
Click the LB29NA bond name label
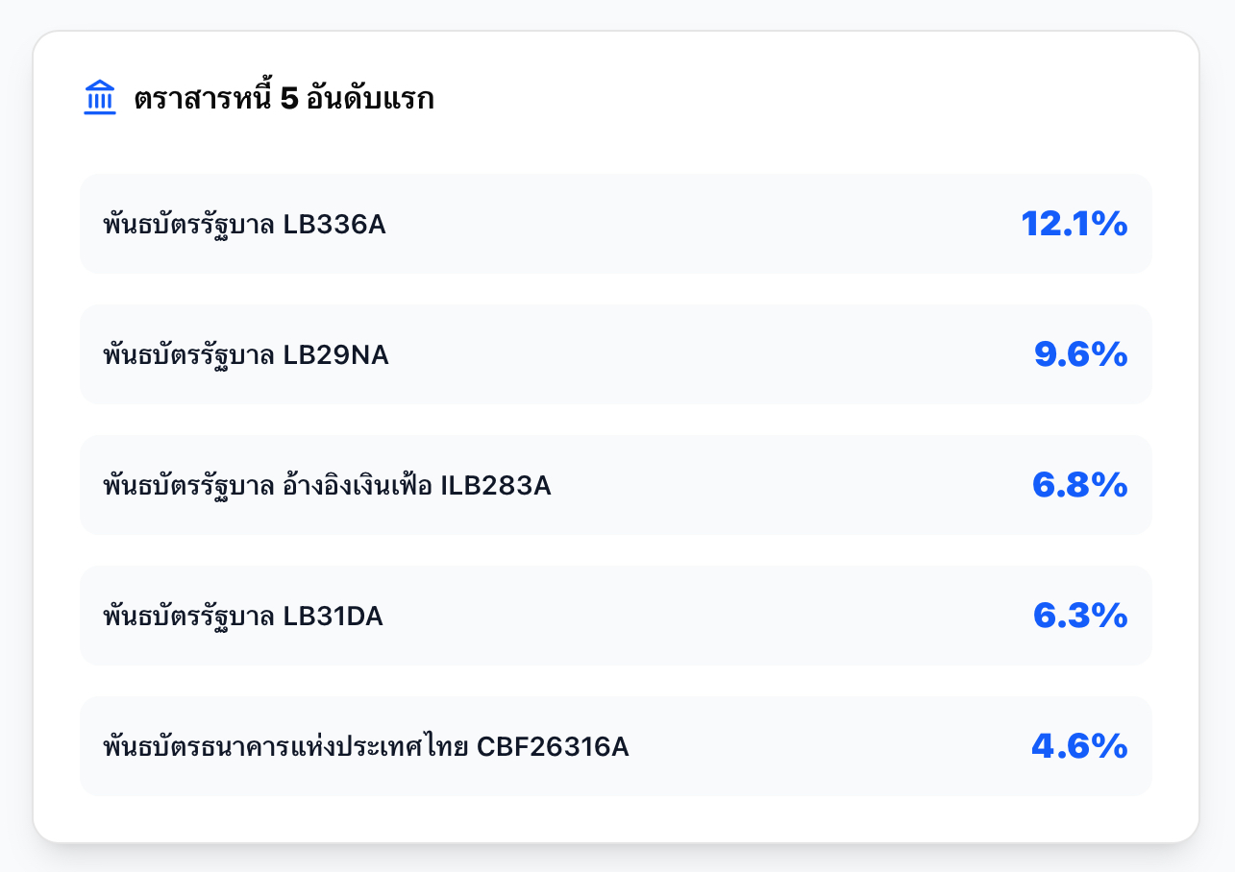(x=246, y=353)
